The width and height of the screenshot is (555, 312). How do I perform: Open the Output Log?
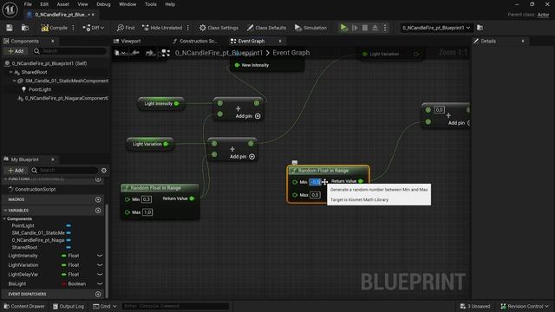tap(69, 306)
